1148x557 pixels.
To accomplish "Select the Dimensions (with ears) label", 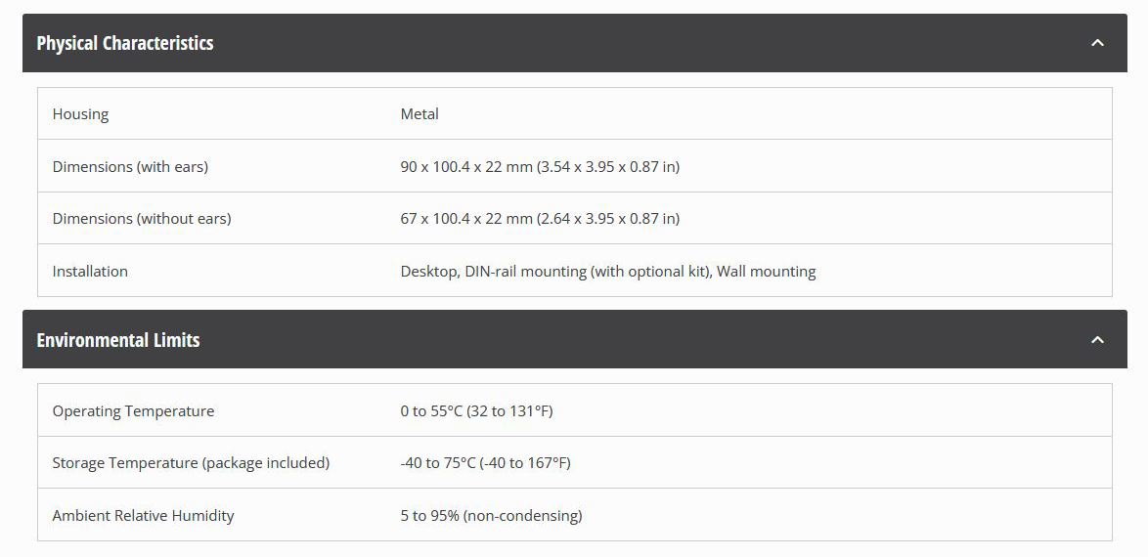I will tap(130, 167).
